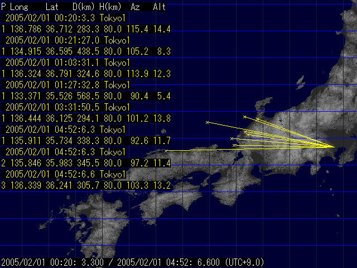The image size is (357, 268).
Task: Select the 01:27:32.8 Tokyo1 timestamp row
Action: click(x=67, y=85)
